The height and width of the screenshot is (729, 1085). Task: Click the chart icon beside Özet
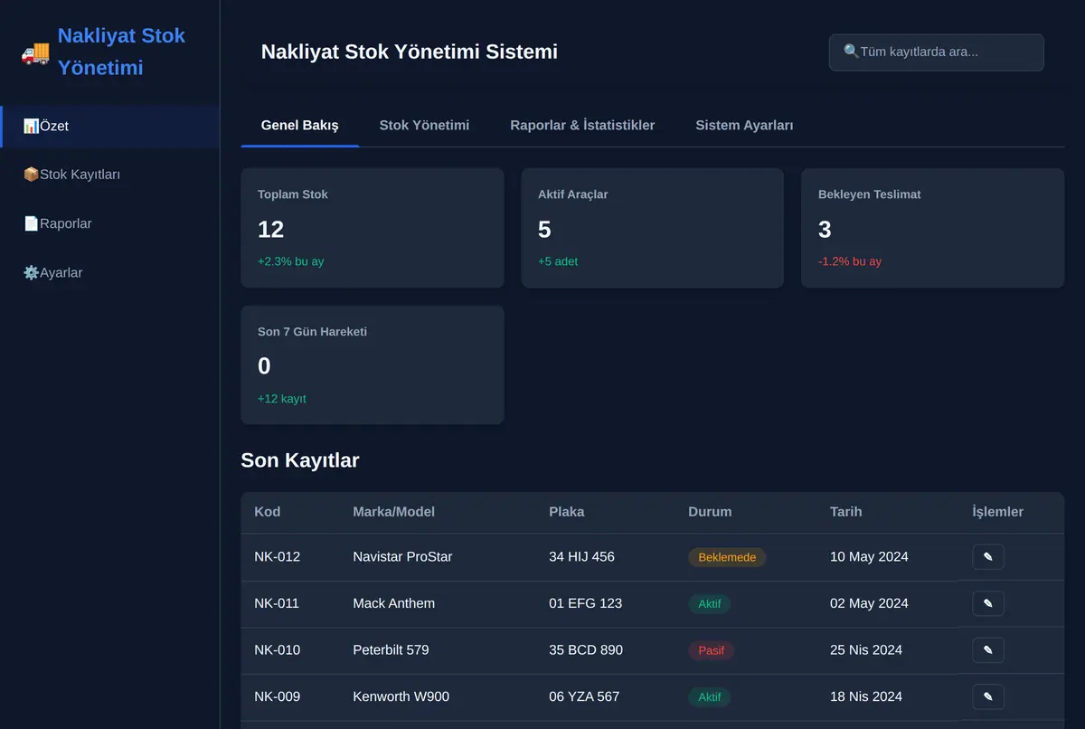coord(31,126)
